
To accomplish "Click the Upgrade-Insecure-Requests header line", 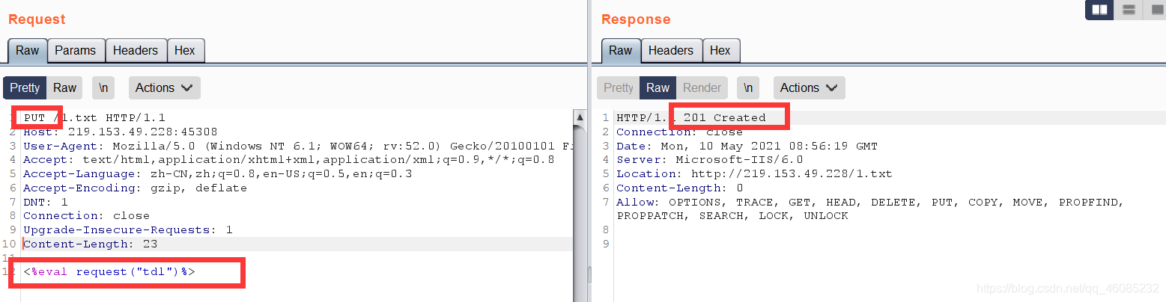I will coord(128,229).
